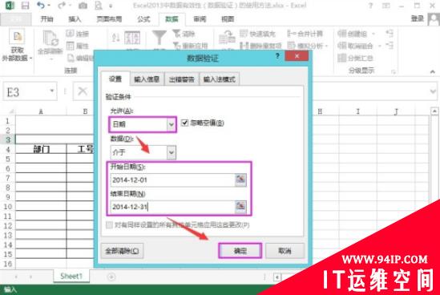440x295 pixels.
Task: Click the Filter funnel icon
Action: coord(159,38)
